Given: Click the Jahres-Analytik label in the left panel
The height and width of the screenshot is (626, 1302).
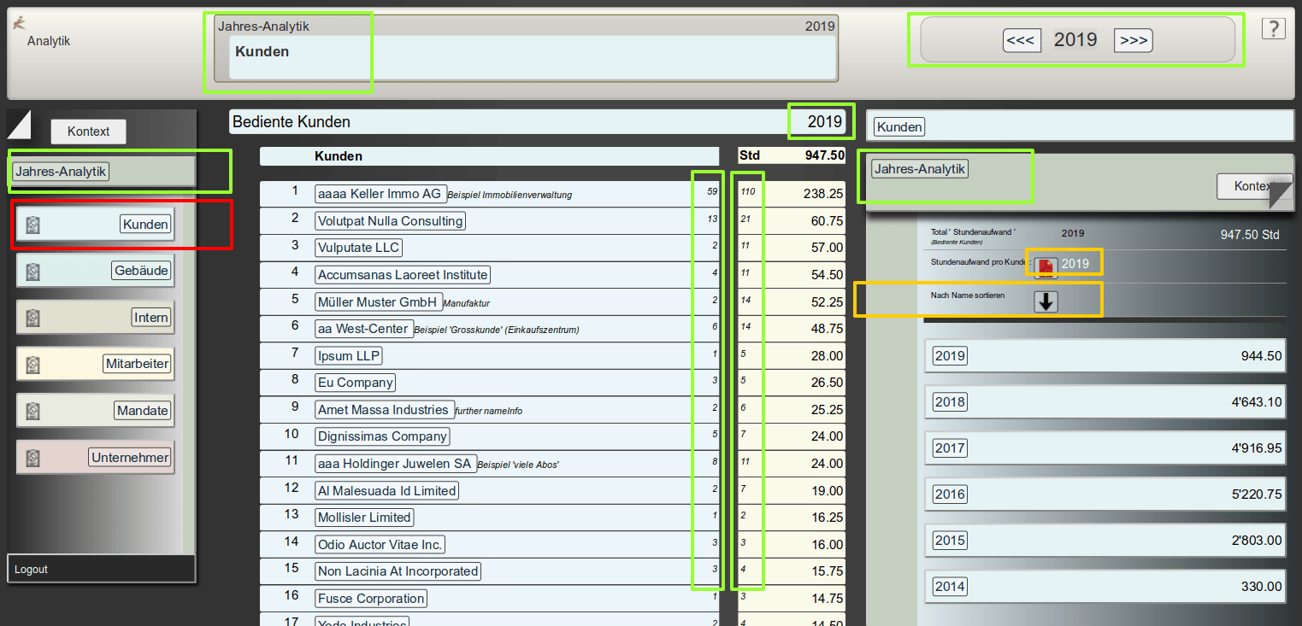Looking at the screenshot, I should [61, 172].
